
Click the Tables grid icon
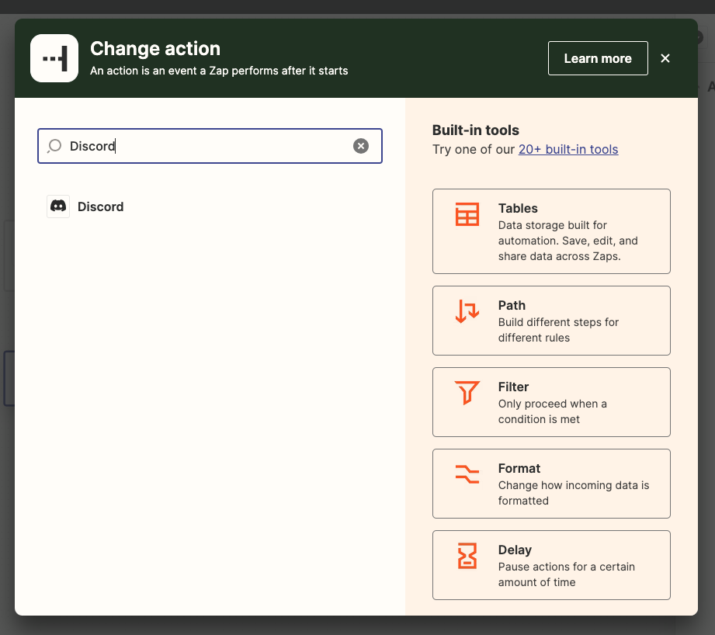467,214
